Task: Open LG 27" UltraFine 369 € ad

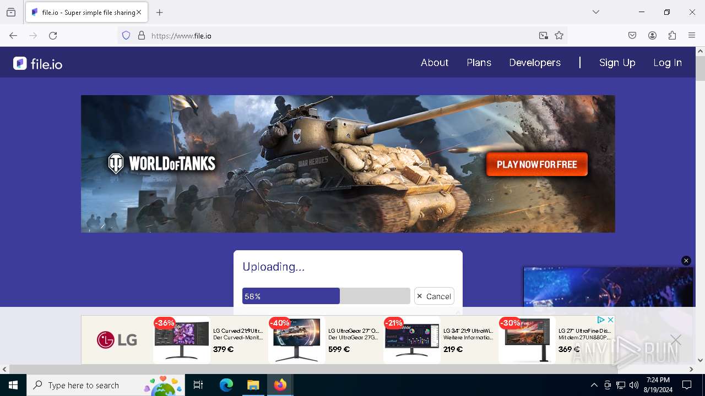Action: pyautogui.click(x=556, y=339)
